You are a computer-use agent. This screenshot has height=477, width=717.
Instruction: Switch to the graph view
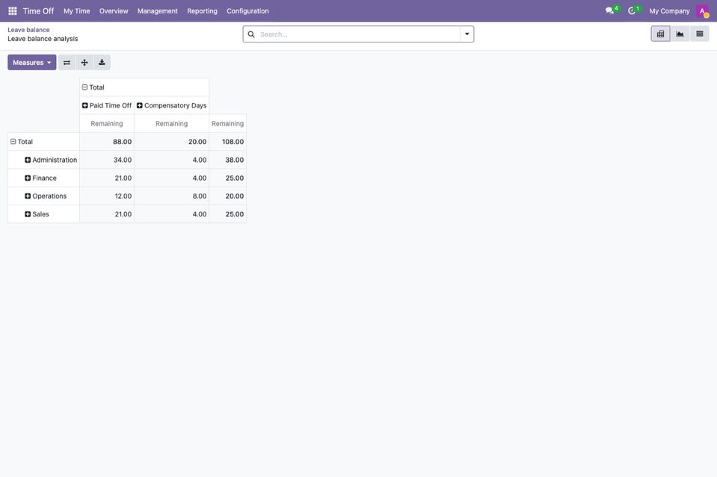(x=680, y=34)
